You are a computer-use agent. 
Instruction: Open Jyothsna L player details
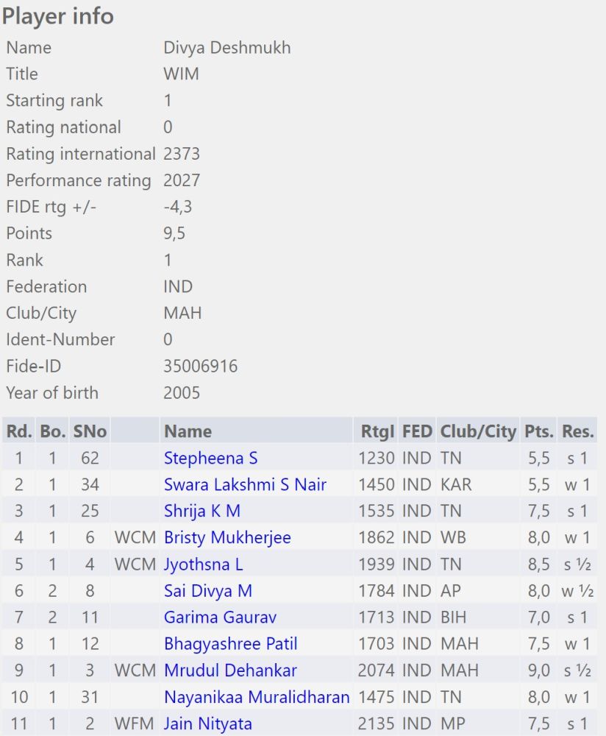pos(203,565)
